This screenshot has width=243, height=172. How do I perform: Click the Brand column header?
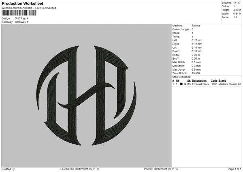coord(222,81)
